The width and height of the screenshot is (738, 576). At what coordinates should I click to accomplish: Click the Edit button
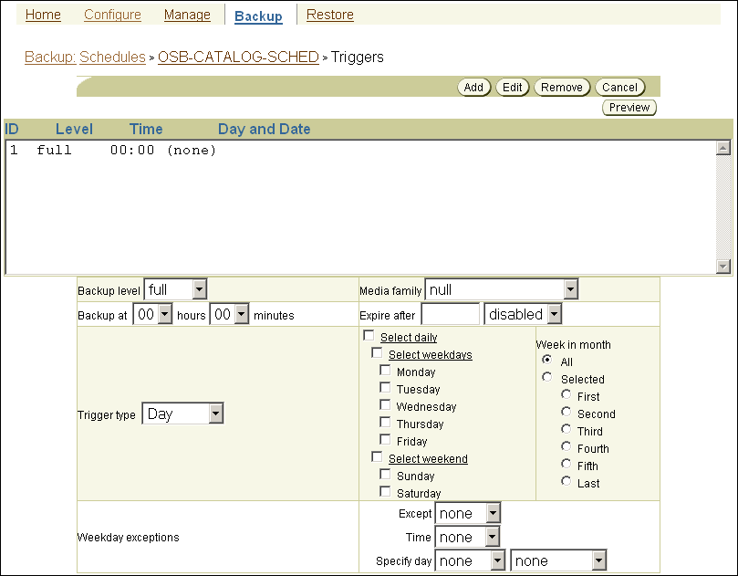(513, 87)
